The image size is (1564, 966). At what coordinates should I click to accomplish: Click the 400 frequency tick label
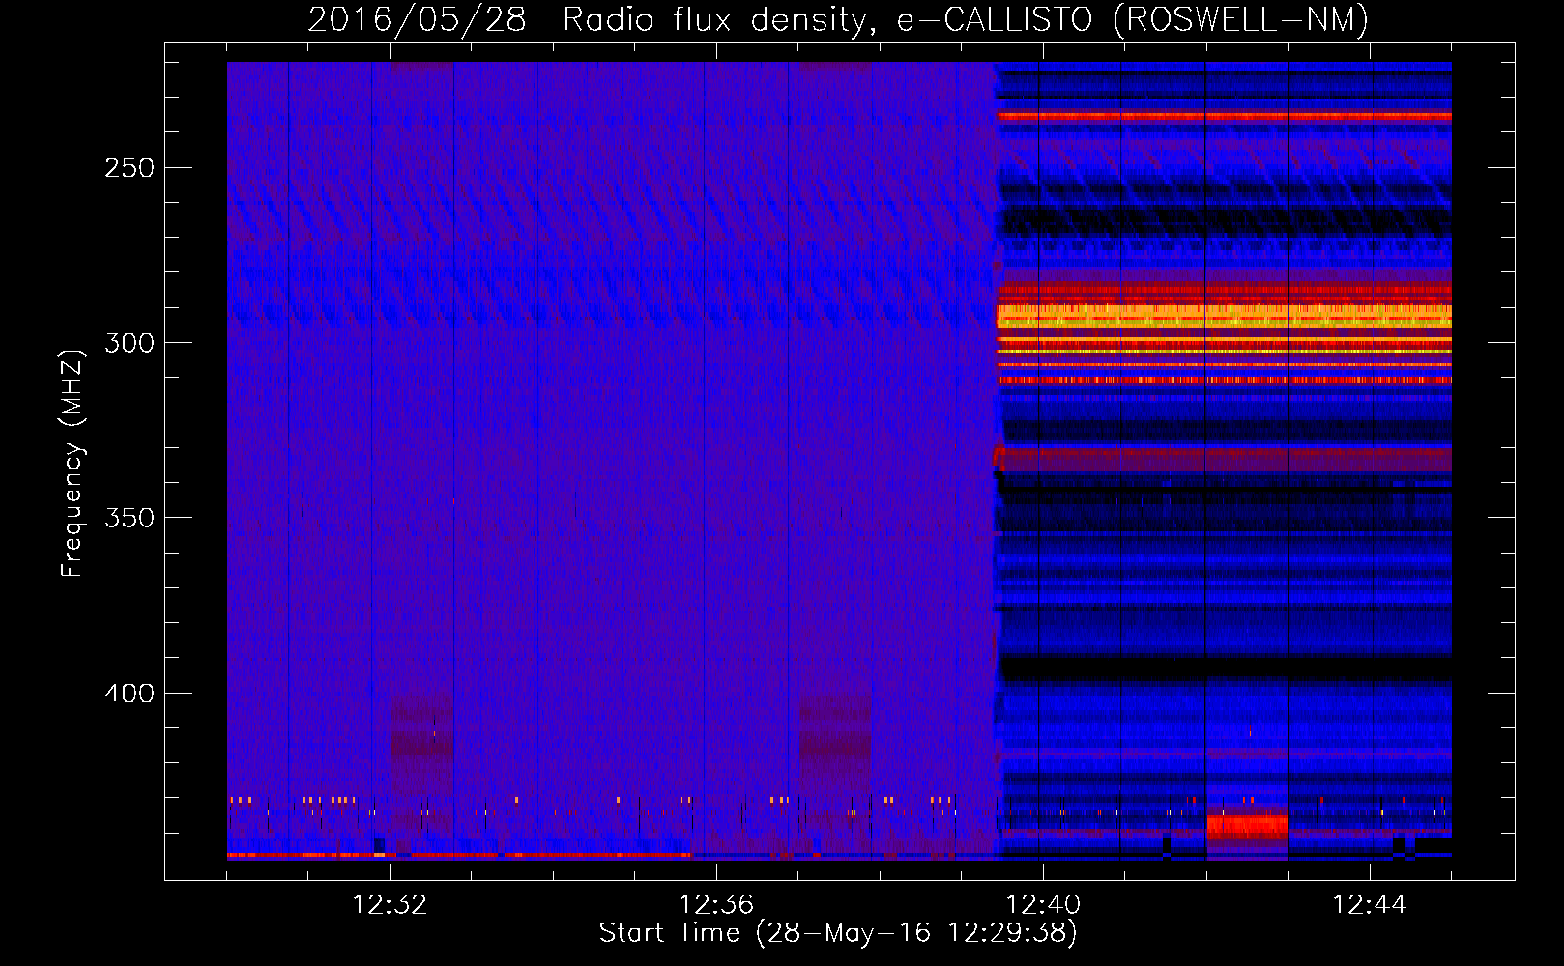(130, 694)
